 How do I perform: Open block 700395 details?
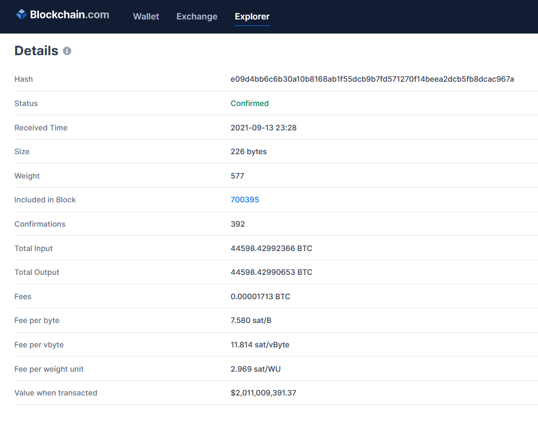click(x=244, y=200)
